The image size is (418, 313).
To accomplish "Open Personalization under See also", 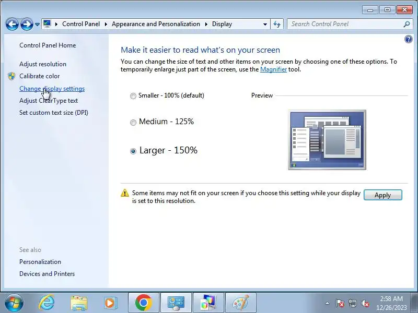I will (40, 262).
